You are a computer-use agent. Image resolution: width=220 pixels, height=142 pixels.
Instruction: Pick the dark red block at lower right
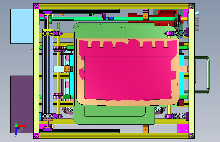(x=180, y=103)
